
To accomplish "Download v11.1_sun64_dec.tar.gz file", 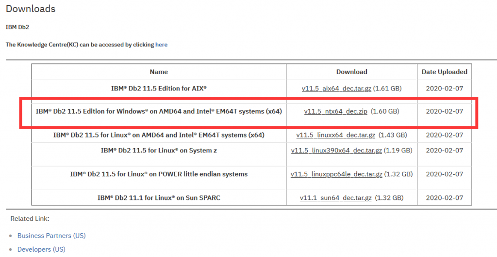I will tap(336, 198).
